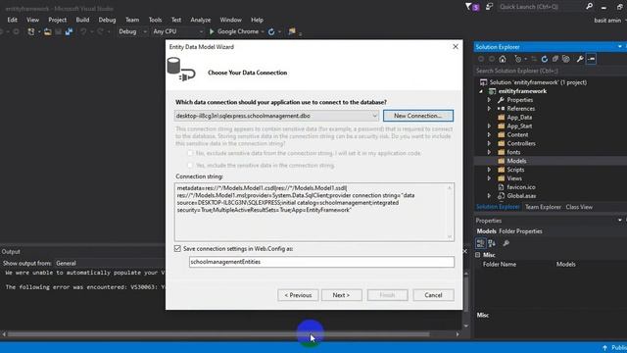Screen dimensions: 627x353
Task: Expand the Controllers folder
Action: point(489,143)
